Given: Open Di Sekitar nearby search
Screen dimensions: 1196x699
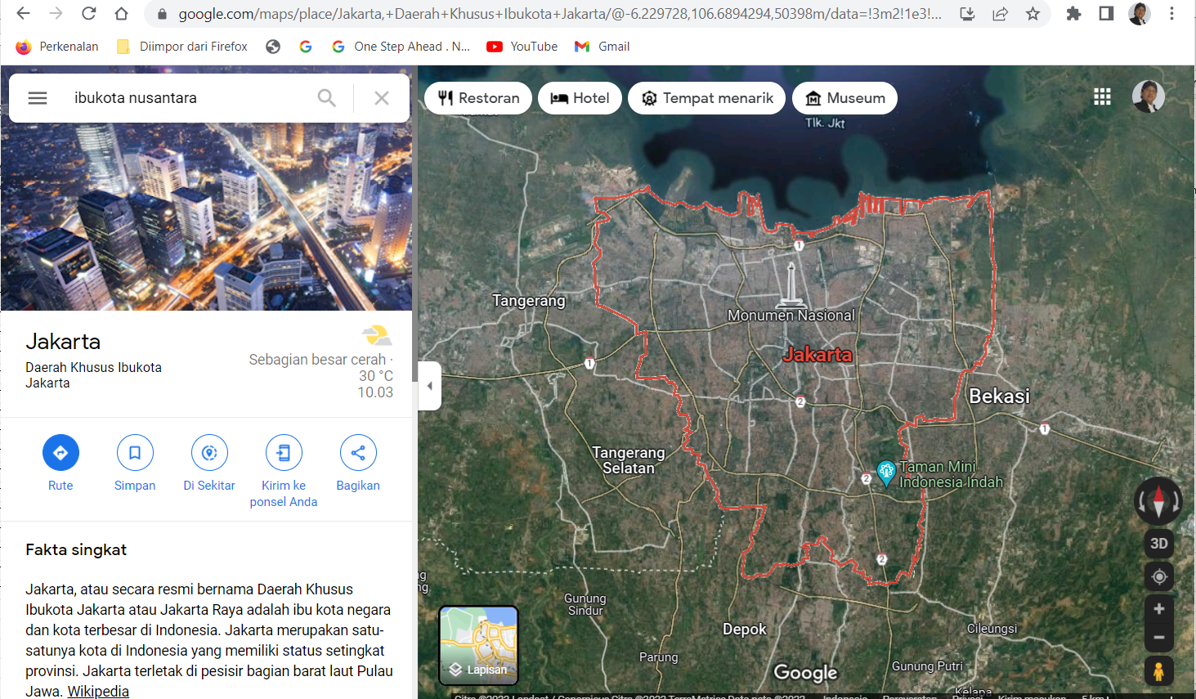Looking at the screenshot, I should [209, 453].
